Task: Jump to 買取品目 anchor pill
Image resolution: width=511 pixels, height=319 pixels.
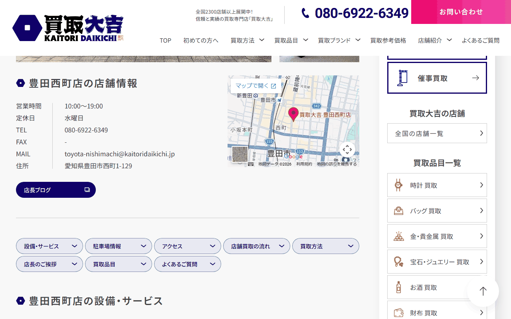Action: (119, 264)
